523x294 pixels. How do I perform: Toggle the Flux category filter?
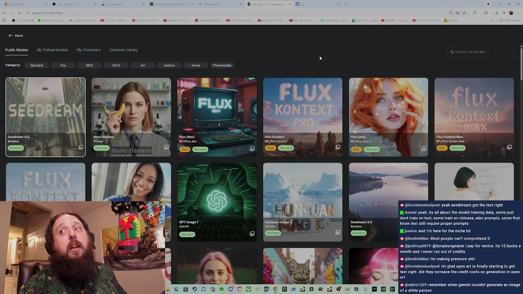(x=63, y=65)
